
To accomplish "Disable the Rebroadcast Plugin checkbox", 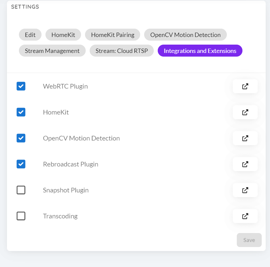I will point(21,164).
